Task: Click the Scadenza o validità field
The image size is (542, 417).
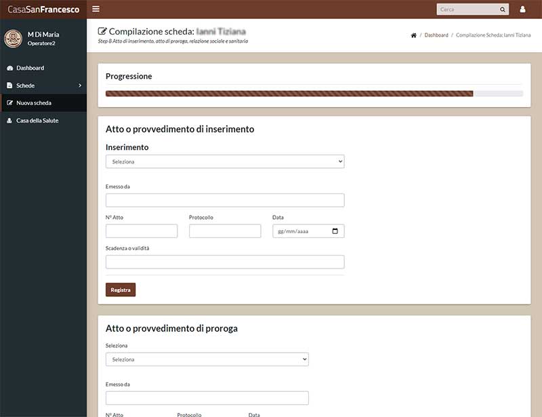Action: tap(225, 262)
